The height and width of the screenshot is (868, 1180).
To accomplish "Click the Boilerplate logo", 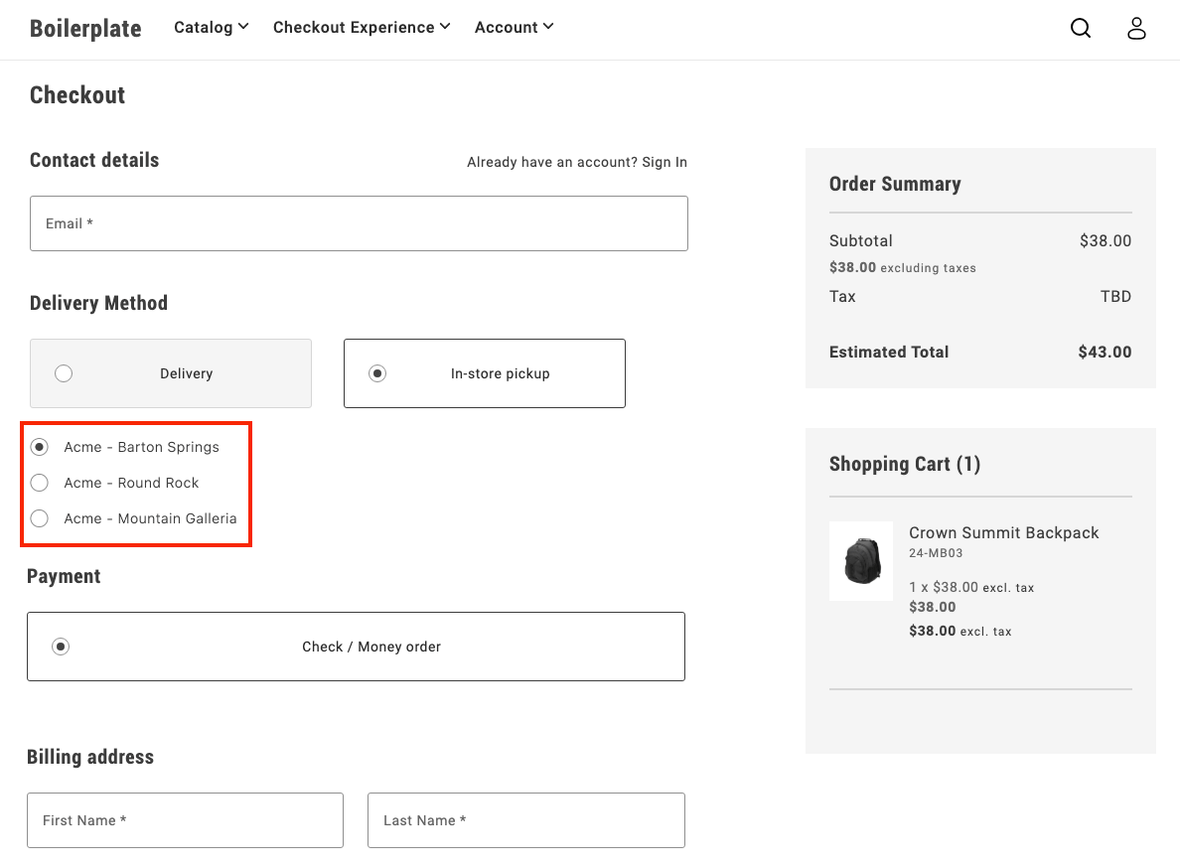I will click(x=85, y=29).
